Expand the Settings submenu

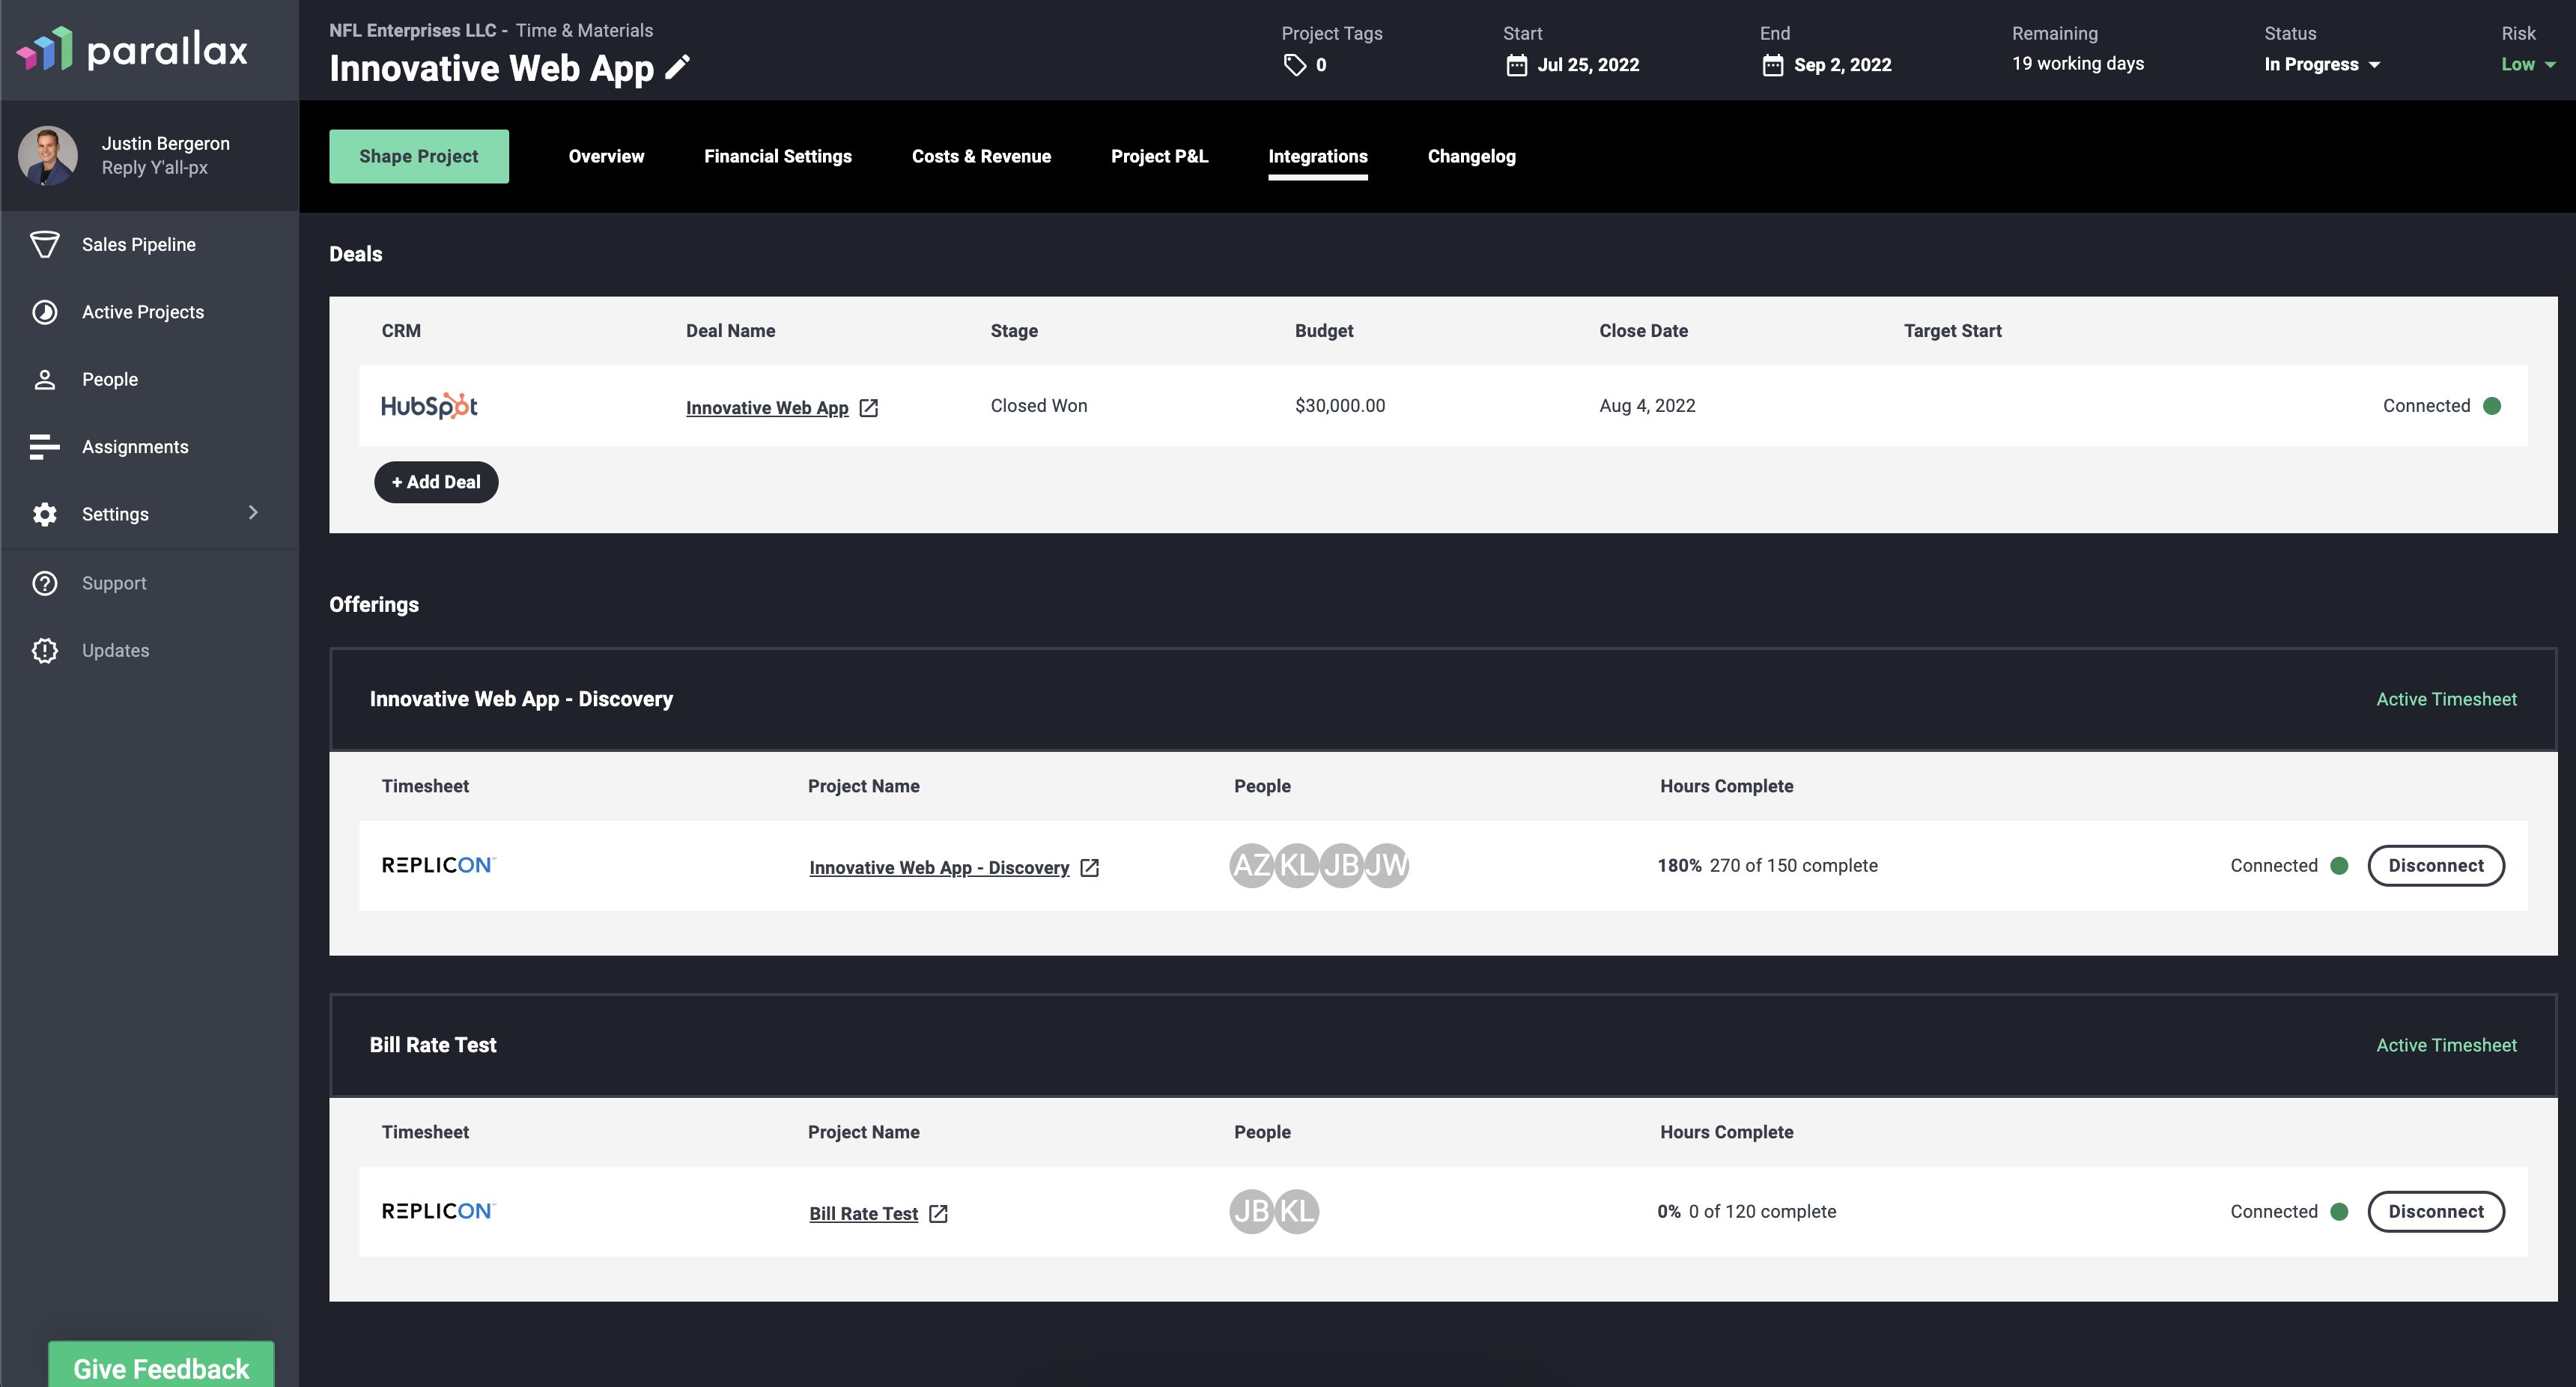(253, 513)
